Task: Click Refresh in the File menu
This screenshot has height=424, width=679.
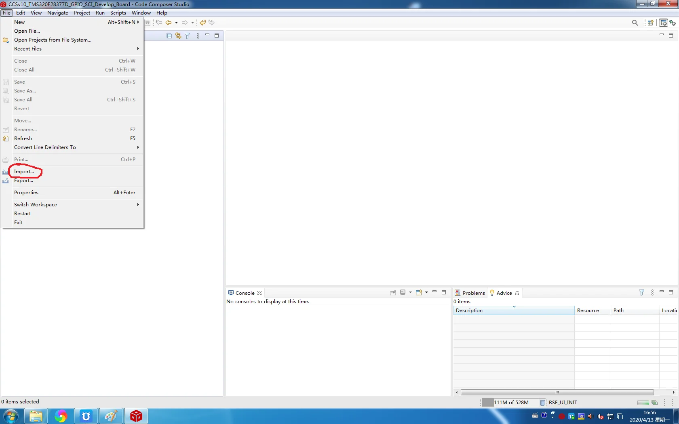Action: click(72, 139)
